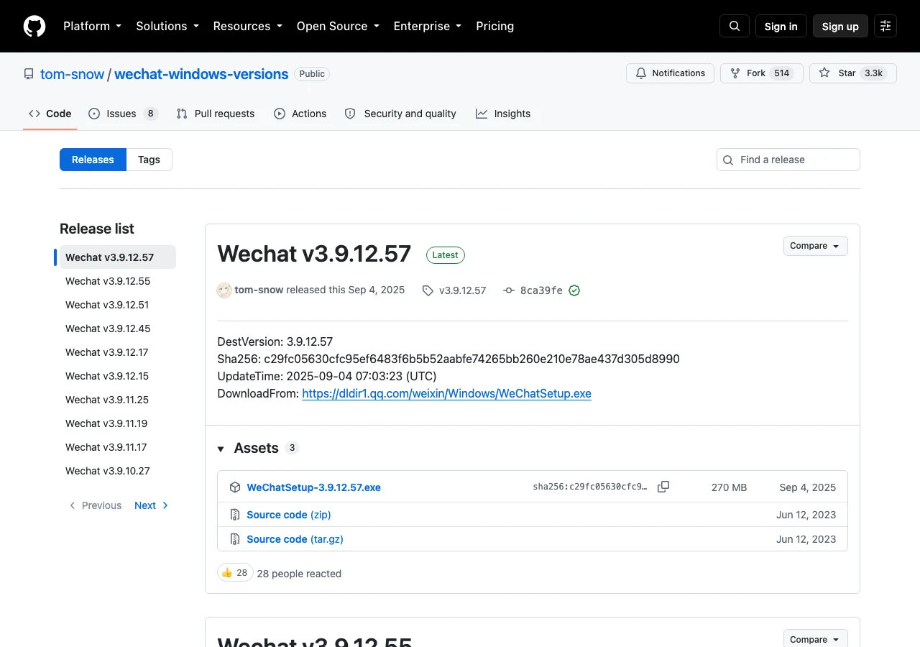Image resolution: width=920 pixels, height=647 pixels.
Task: Focus the Find a release field
Action: (788, 160)
